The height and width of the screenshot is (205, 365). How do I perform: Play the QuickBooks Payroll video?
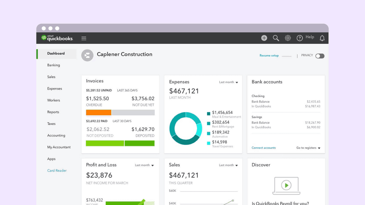pos(286,185)
